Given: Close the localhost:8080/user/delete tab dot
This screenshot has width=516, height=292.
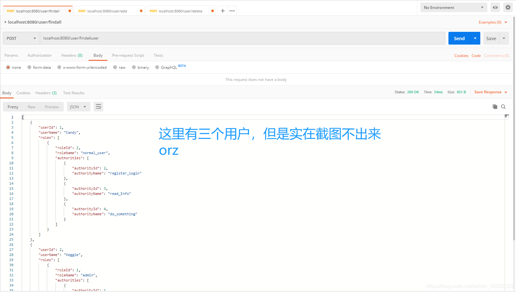Looking at the screenshot, I should pos(213,11).
